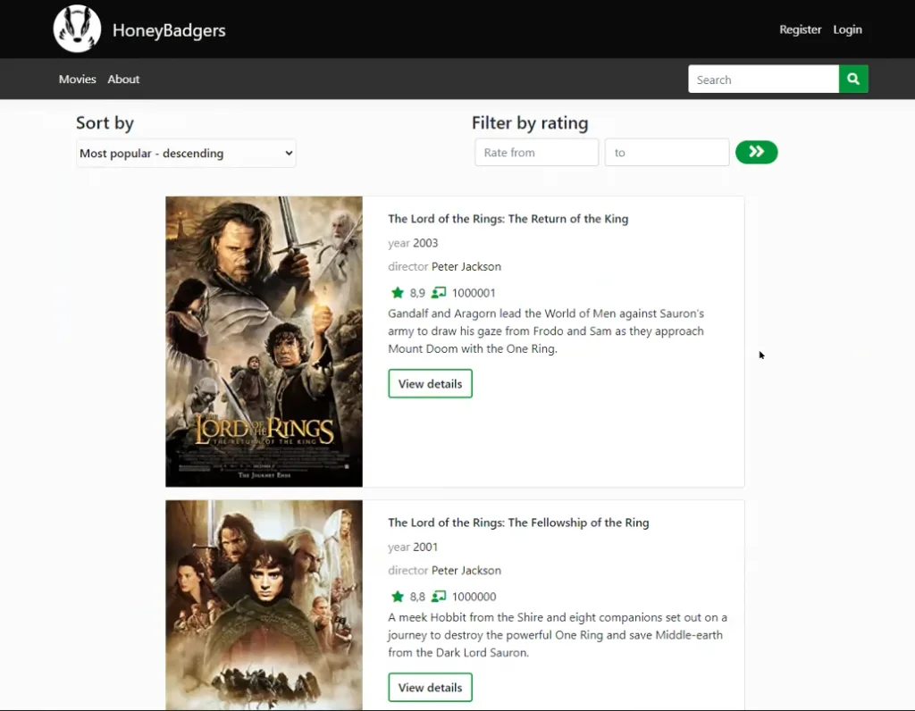This screenshot has width=915, height=711.
Task: Focus the Search input field
Action: [763, 79]
